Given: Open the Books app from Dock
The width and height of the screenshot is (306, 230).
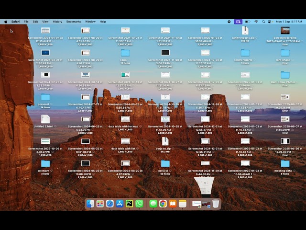Looking at the screenshot, I should point(173,204).
